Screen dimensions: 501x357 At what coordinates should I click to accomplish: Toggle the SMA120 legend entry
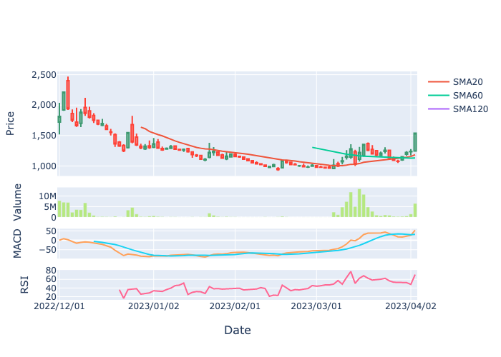point(458,109)
